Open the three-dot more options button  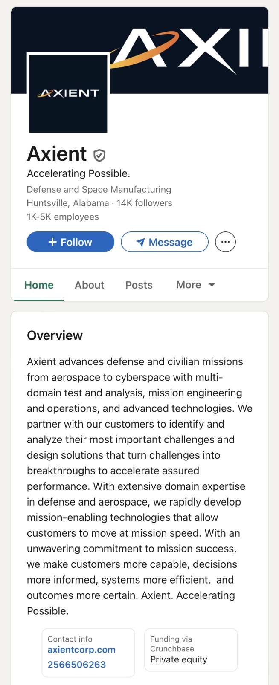click(x=225, y=242)
